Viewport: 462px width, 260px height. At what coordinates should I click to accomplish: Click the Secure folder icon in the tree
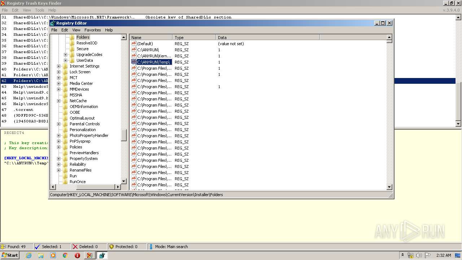pyautogui.click(x=72, y=49)
